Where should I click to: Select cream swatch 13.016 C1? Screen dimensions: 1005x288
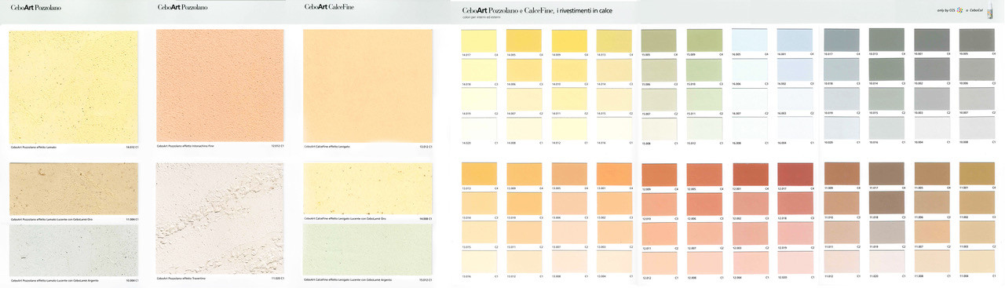(x=480, y=262)
